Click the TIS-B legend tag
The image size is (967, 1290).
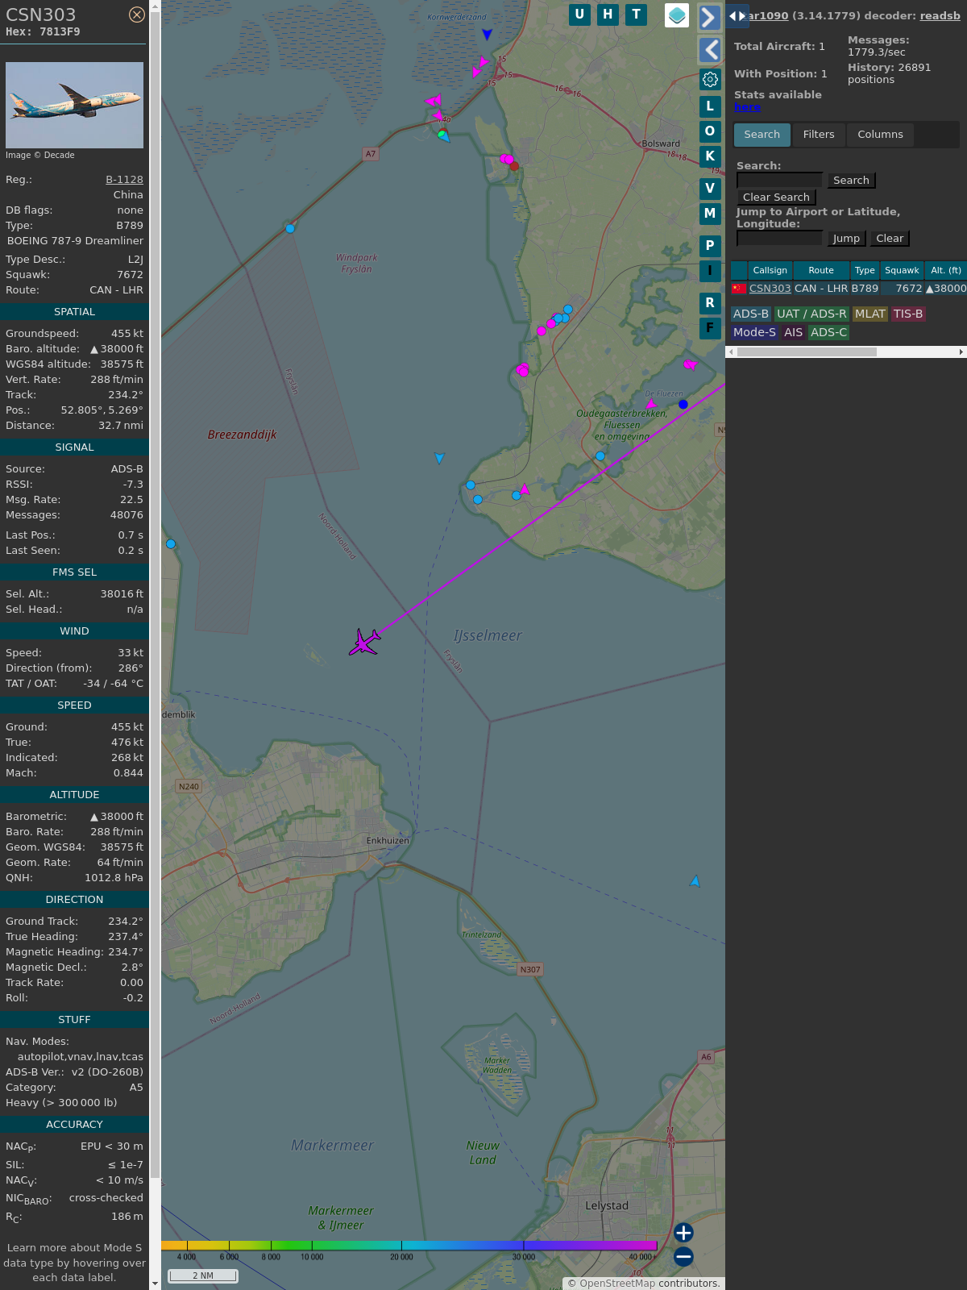point(907,314)
